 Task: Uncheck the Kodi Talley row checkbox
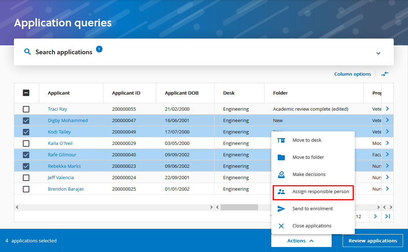[26, 132]
